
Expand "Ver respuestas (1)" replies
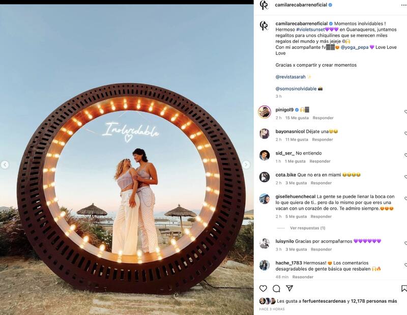tap(307, 228)
